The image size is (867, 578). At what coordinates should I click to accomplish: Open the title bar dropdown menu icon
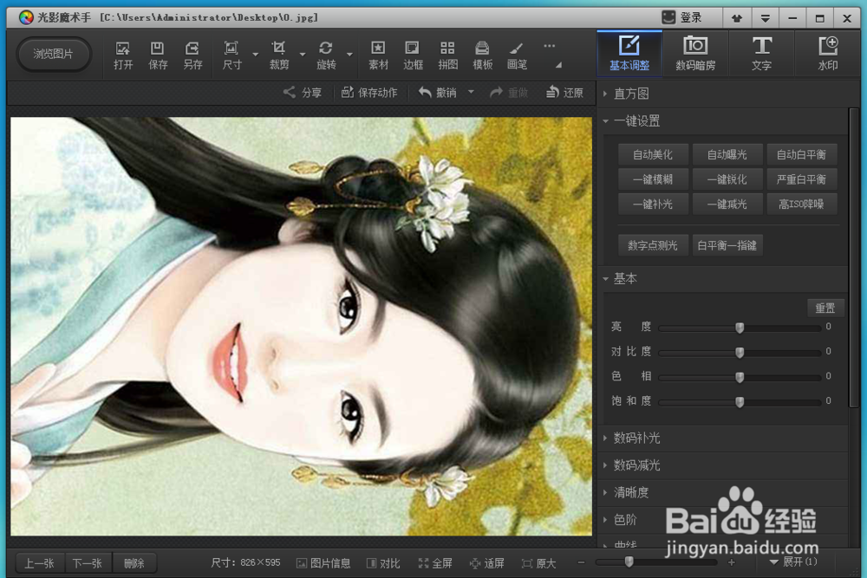click(766, 18)
